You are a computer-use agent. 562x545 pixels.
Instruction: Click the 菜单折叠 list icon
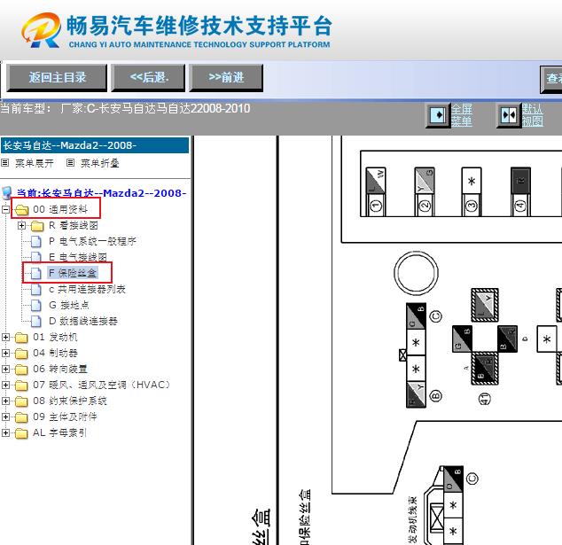[71, 163]
